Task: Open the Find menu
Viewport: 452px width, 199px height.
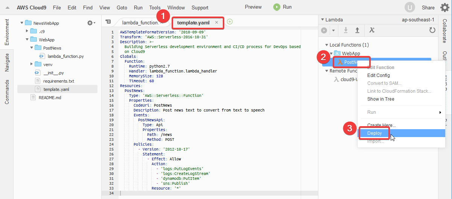Action: pos(88,8)
